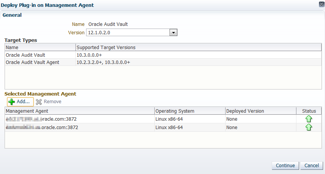The image size is (325, 174).
Task: Click the Remove label in agent toolbar
Action: pos(53,102)
